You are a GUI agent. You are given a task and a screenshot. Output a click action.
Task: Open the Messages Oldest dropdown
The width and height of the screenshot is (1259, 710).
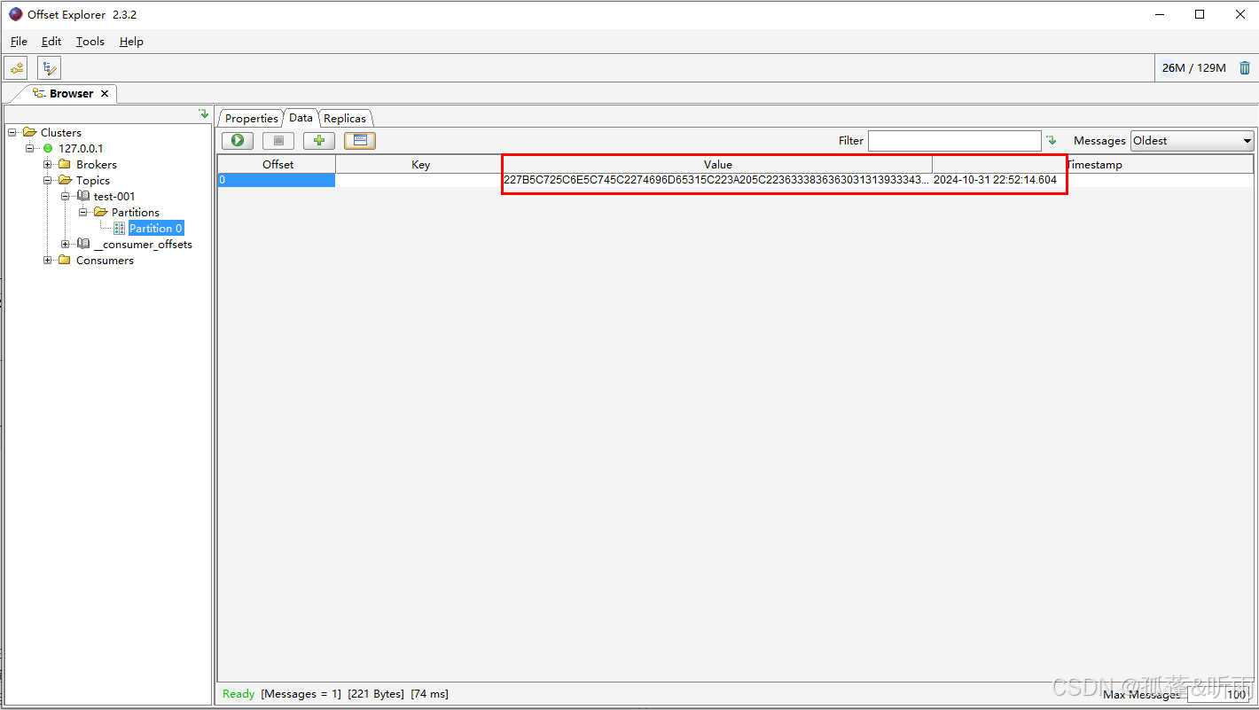click(1192, 140)
